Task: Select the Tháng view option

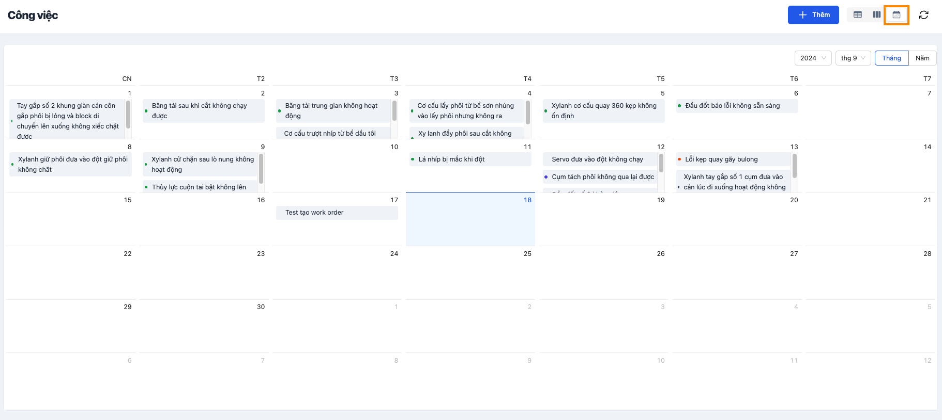Action: pos(891,58)
